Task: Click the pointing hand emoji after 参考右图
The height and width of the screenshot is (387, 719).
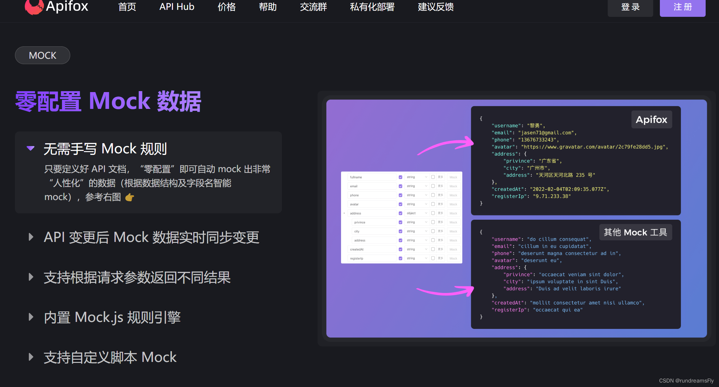Action: click(130, 197)
